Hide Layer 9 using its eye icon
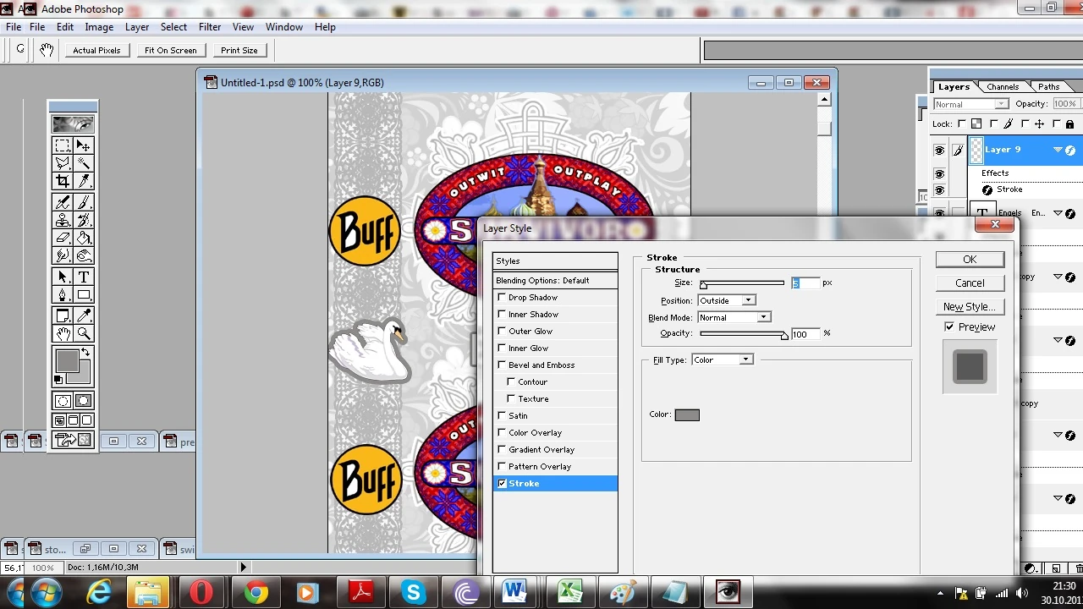The width and height of the screenshot is (1083, 609). click(x=939, y=150)
